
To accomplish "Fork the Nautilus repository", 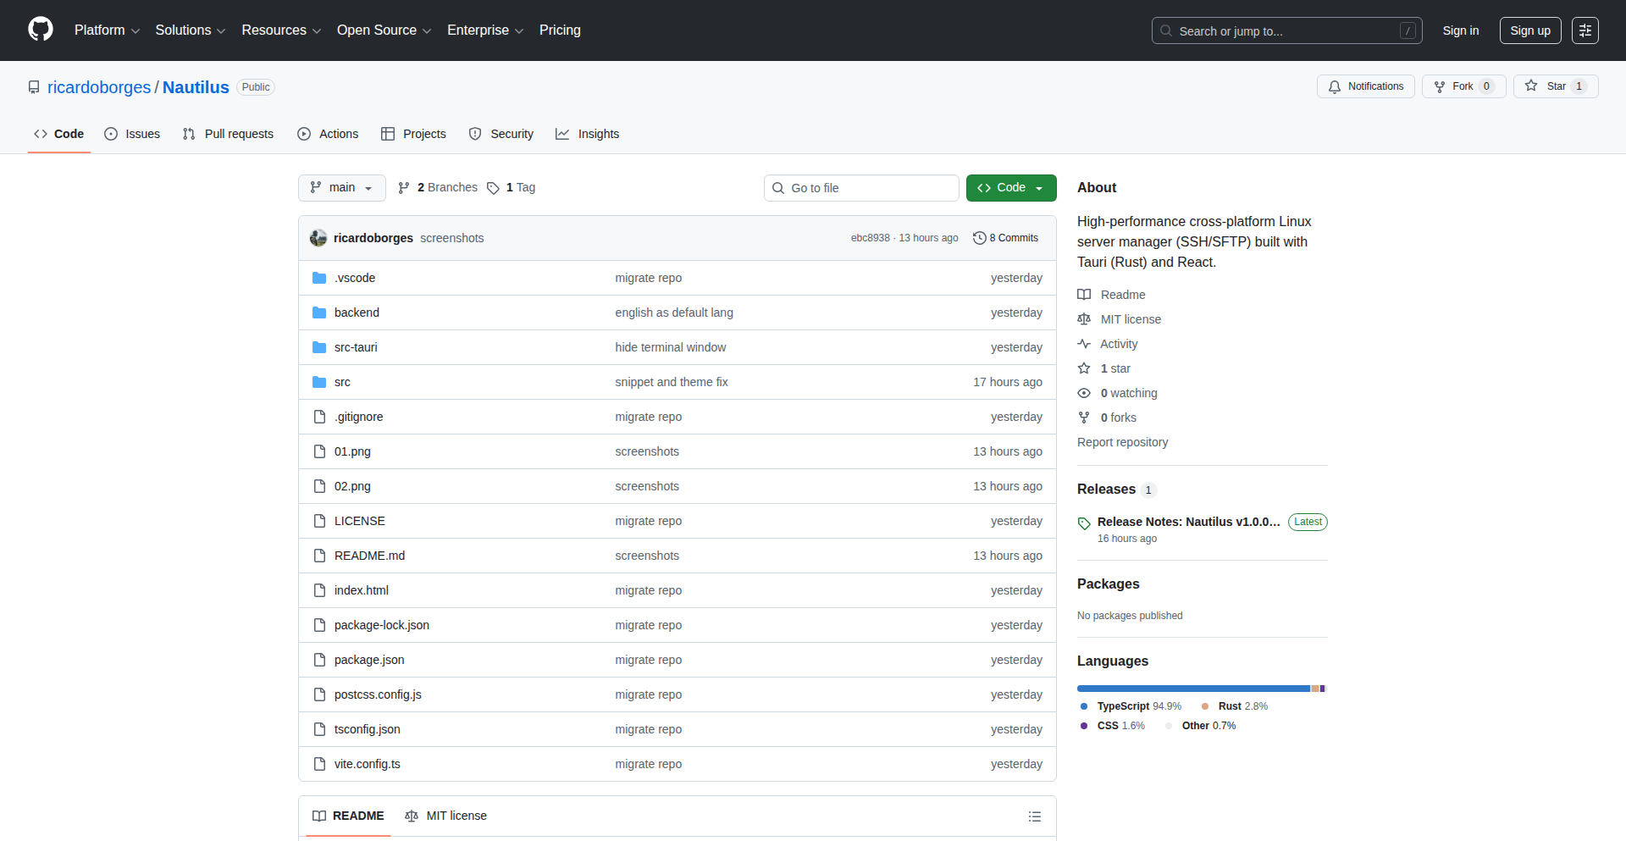I will pos(1463,86).
